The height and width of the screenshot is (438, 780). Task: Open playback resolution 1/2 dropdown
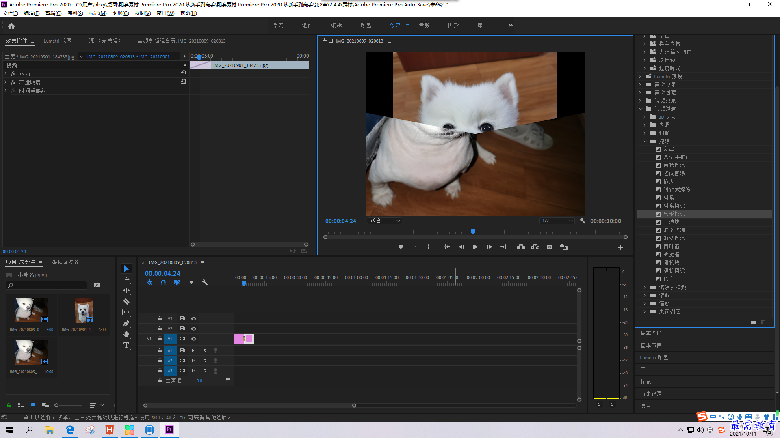557,221
